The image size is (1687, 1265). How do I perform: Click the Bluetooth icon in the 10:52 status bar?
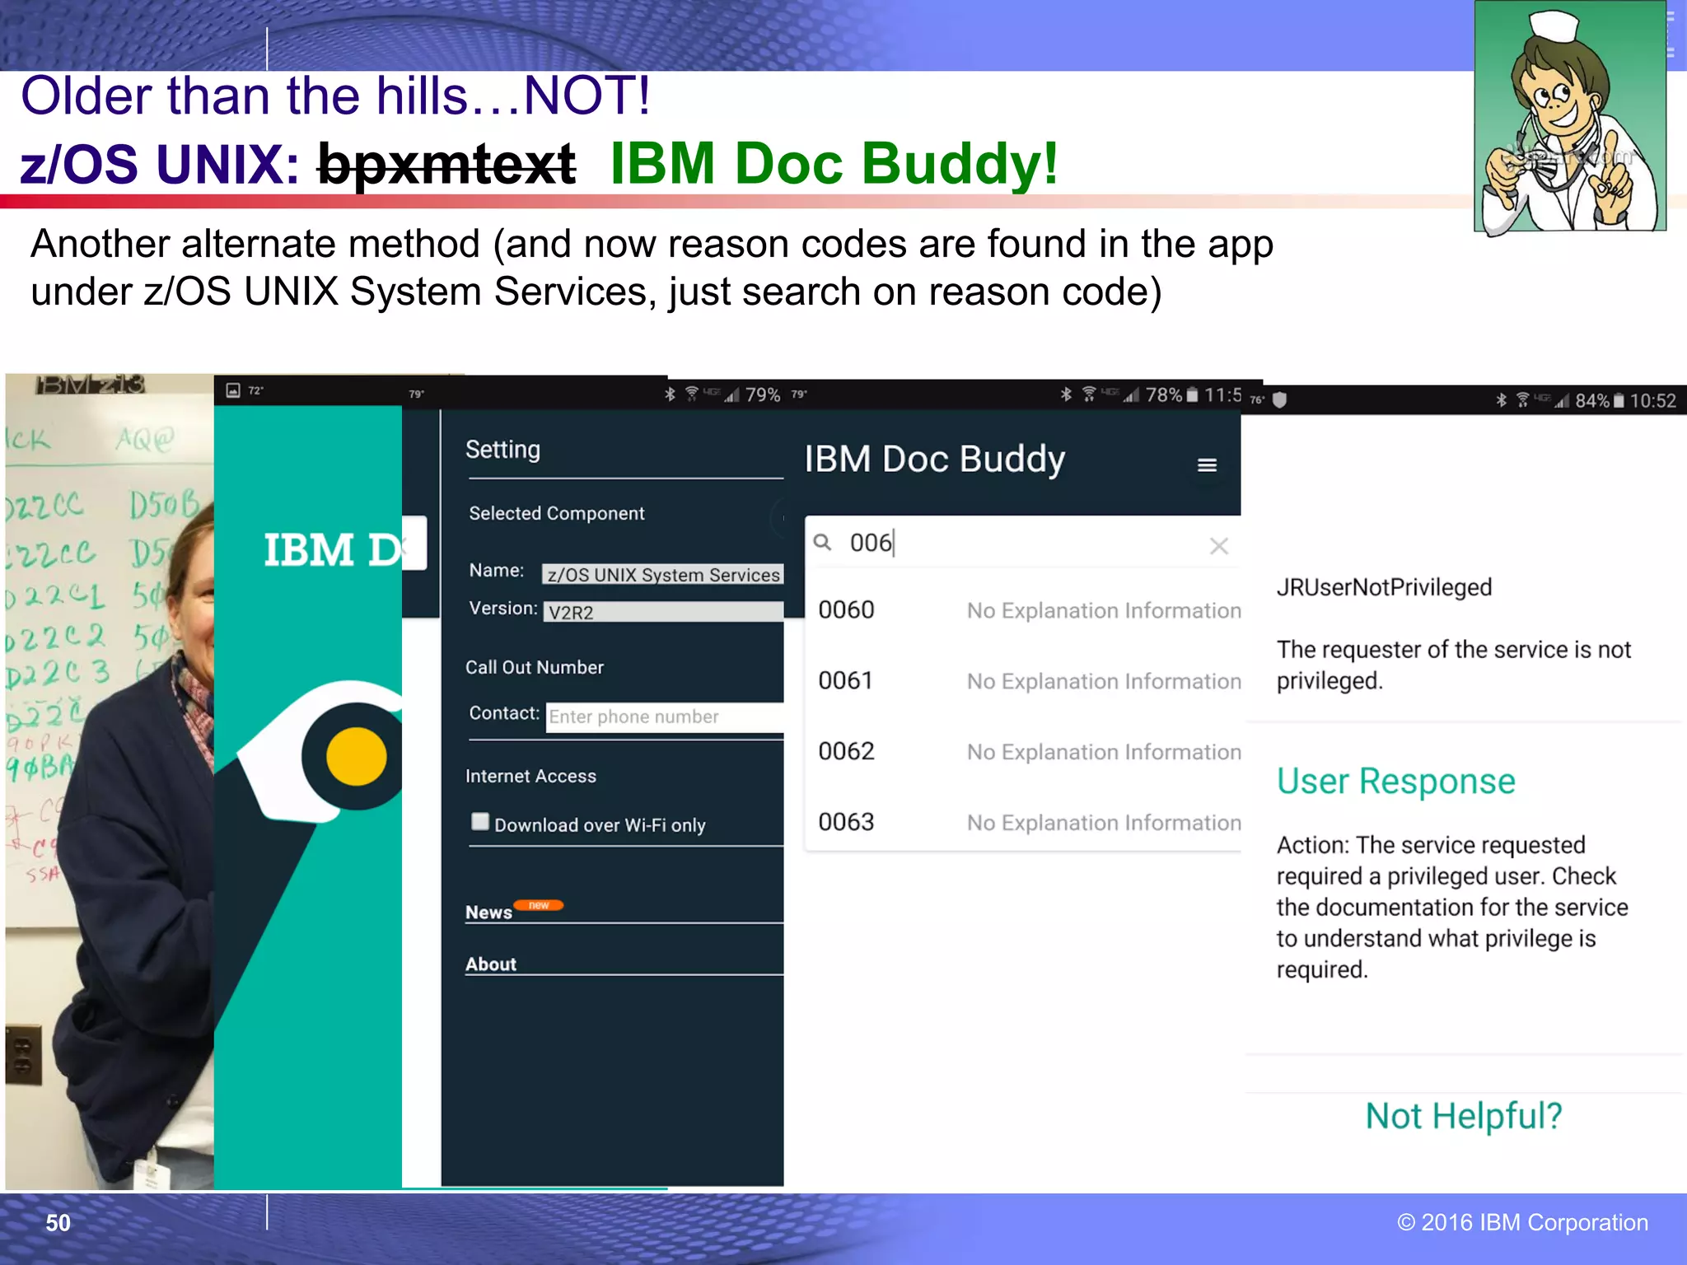[1502, 400]
